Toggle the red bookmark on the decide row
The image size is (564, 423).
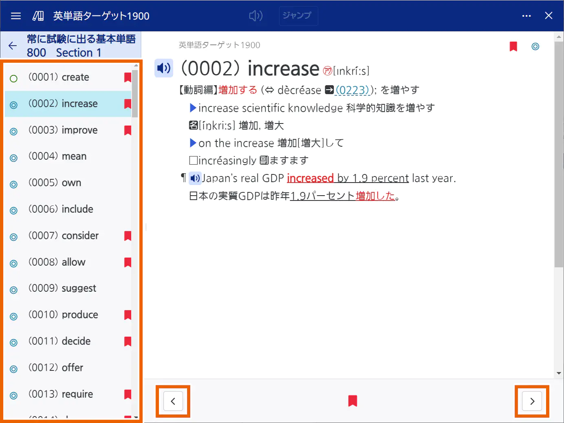[128, 341]
